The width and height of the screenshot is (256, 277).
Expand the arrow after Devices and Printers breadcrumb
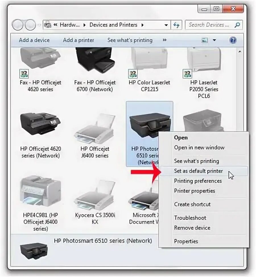[142, 25]
